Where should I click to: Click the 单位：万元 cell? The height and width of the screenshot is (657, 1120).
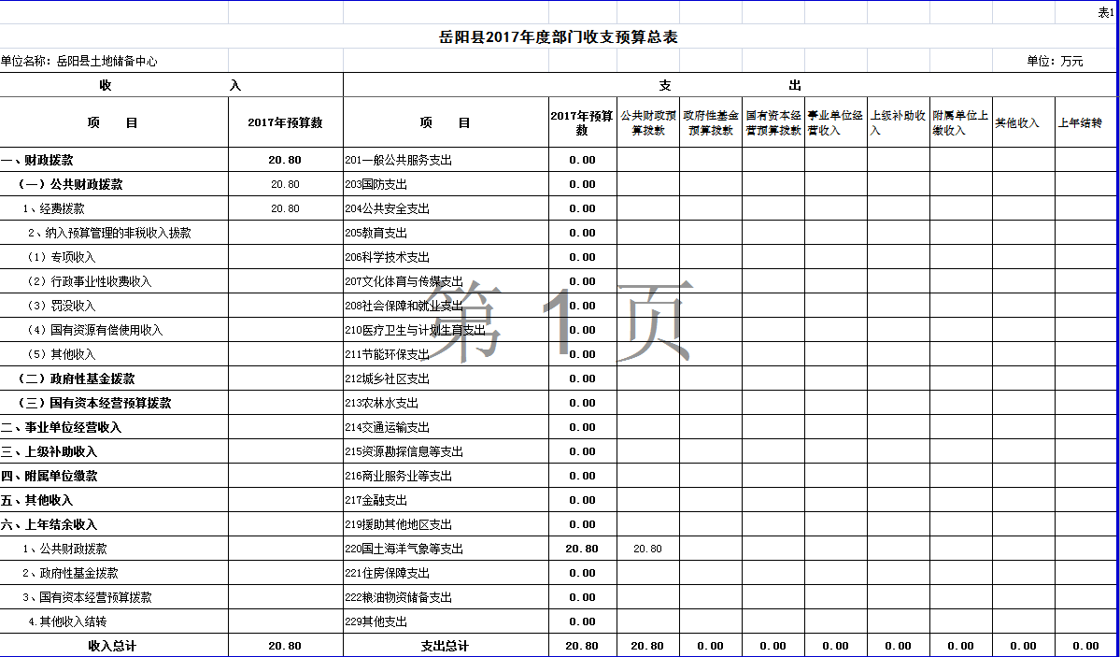pos(1055,61)
